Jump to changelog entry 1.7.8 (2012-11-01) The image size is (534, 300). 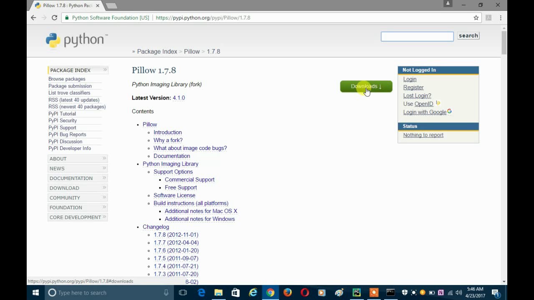coord(176,235)
